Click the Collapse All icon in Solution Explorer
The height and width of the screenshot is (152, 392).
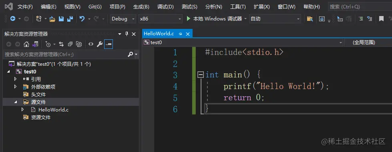70,45
